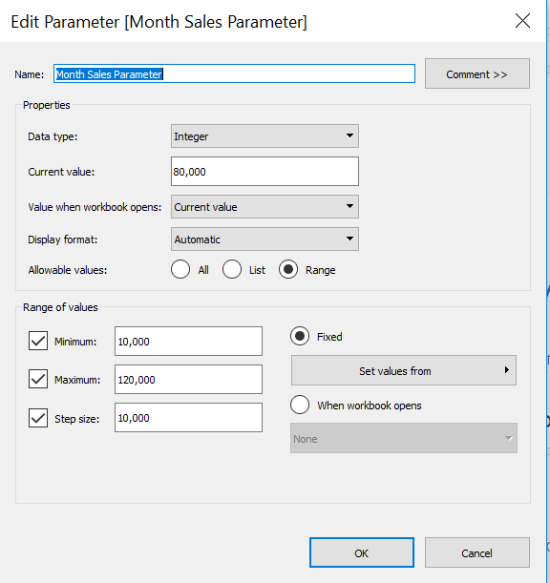Open the Display format dropdown

pos(264,239)
